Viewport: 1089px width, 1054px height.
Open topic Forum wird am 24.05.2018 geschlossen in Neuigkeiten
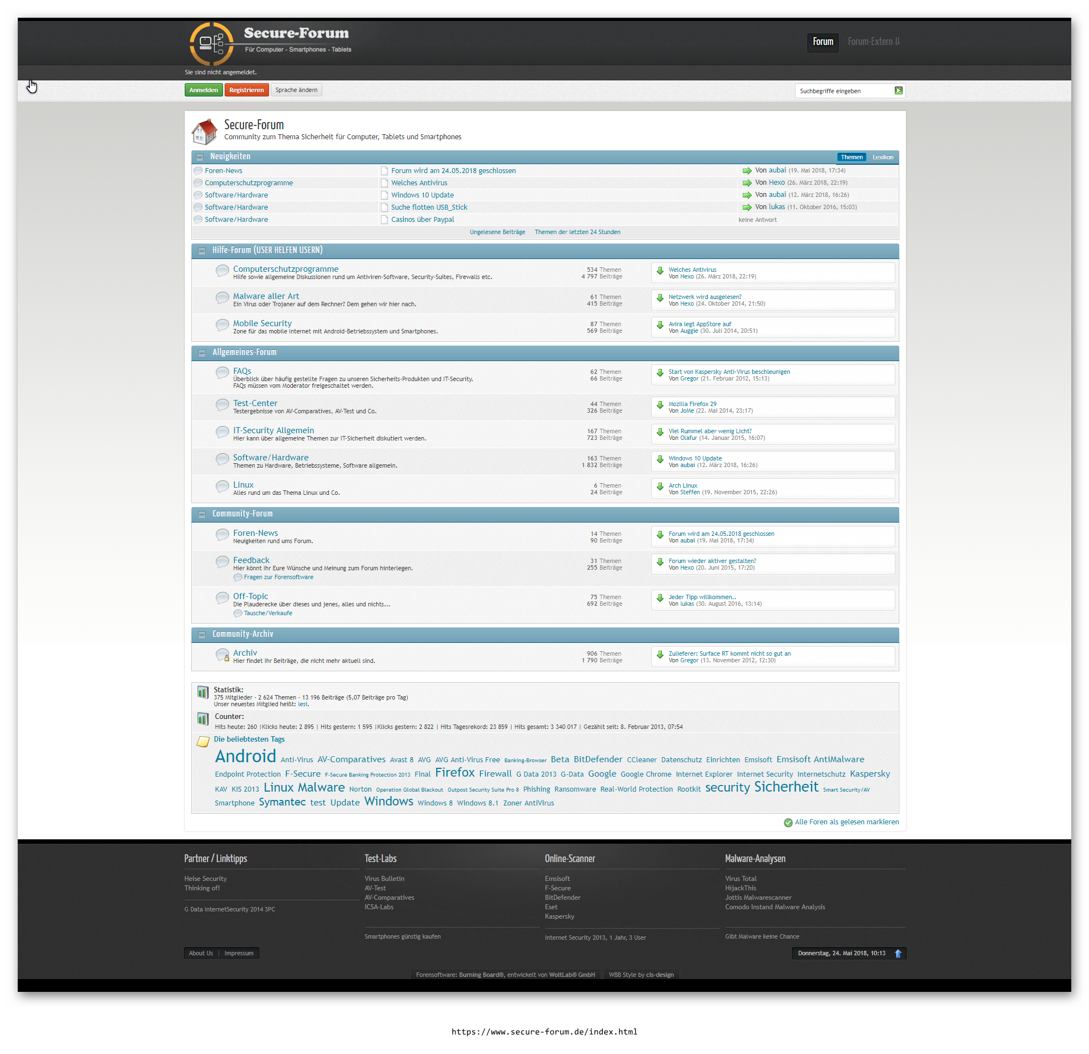[x=453, y=170]
